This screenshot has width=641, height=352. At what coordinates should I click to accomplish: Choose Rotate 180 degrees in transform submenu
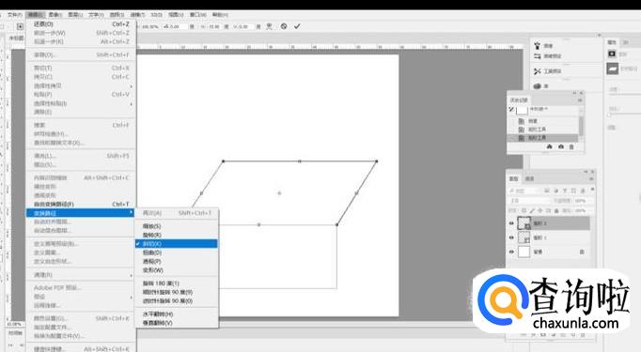click(x=161, y=283)
